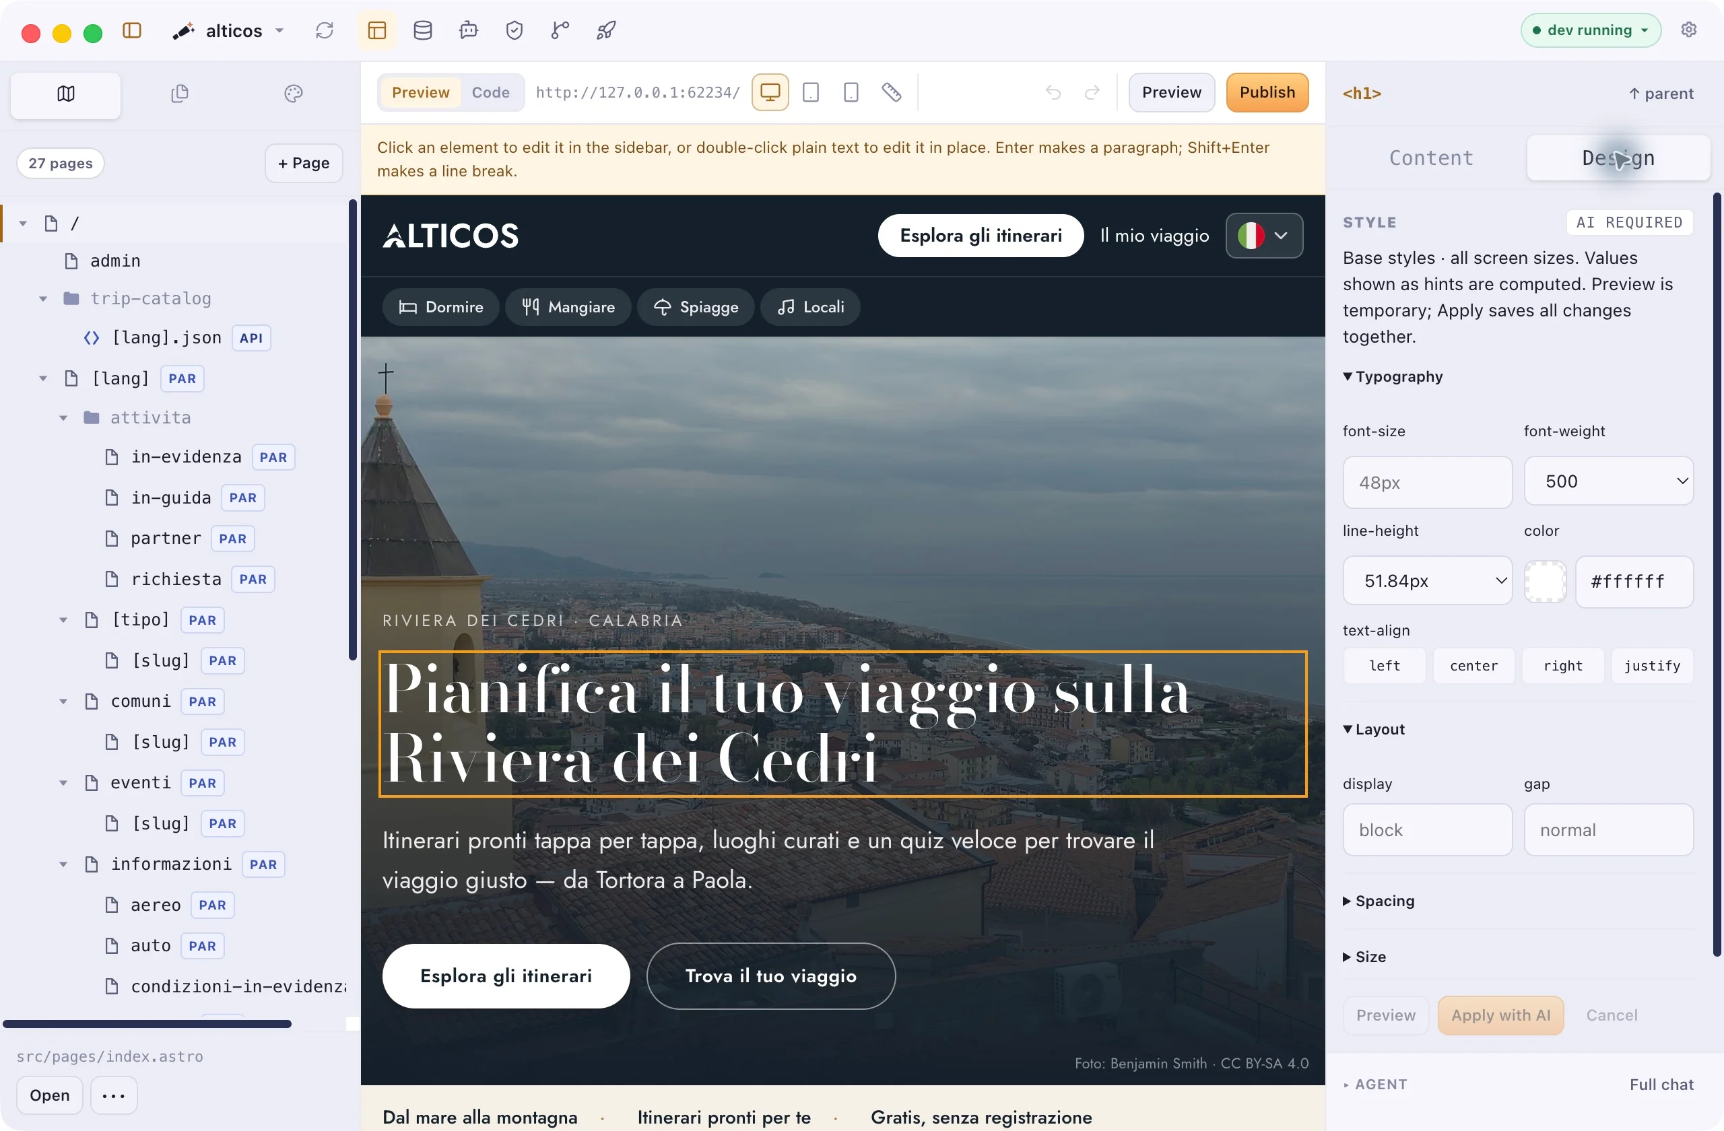Expand the Size section
Screen dimensions: 1724x1131
[x=1366, y=957]
